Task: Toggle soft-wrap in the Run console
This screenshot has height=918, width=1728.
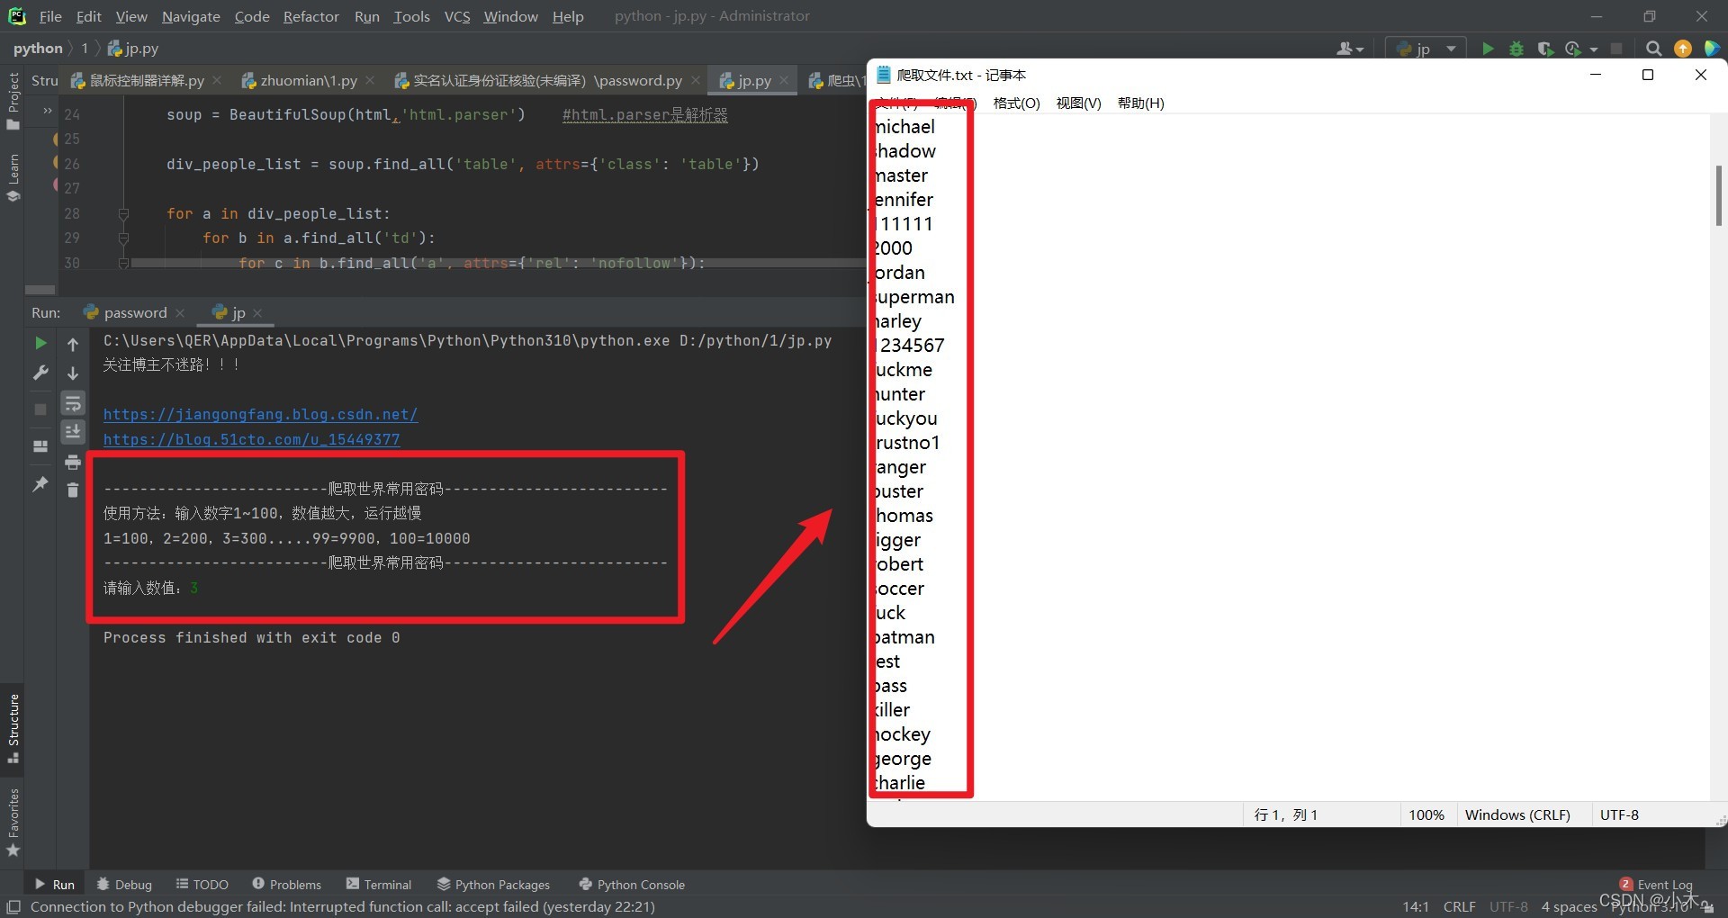Action: click(73, 403)
